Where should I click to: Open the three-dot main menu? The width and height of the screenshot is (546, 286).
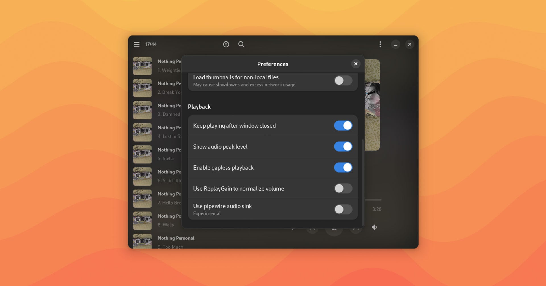tap(380, 44)
